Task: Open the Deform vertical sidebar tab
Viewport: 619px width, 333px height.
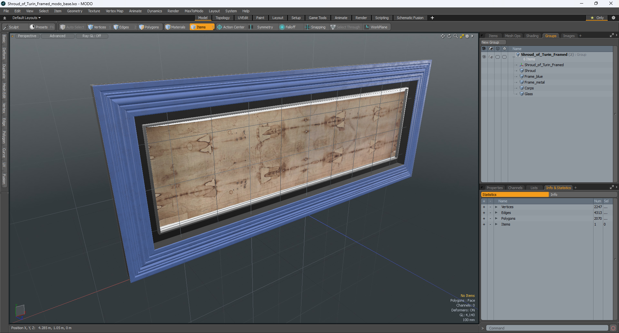Action: [4, 54]
